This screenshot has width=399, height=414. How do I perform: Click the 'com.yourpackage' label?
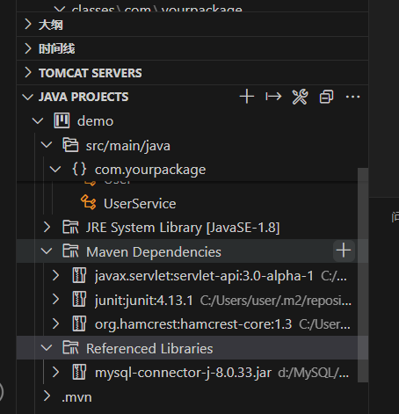150,170
